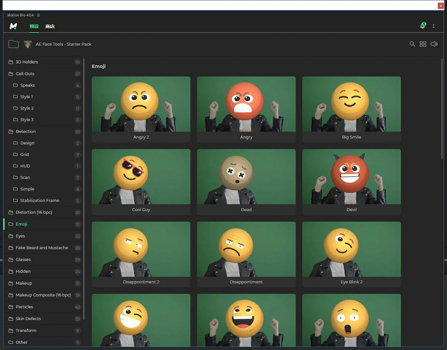Switch to the 商店 tab
This screenshot has width=447, height=350.
[x=50, y=26]
